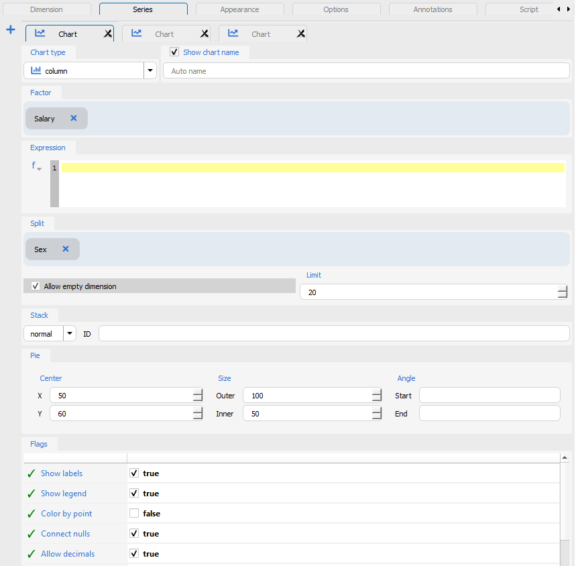Adjust the Limit value stepper
Image resolution: width=576 pixels, height=566 pixels.
(563, 292)
